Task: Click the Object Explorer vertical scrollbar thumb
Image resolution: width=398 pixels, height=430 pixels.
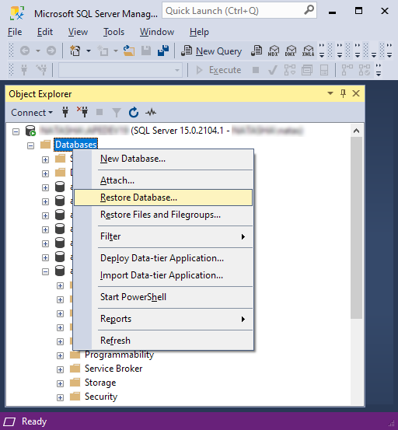Action: tap(356, 228)
